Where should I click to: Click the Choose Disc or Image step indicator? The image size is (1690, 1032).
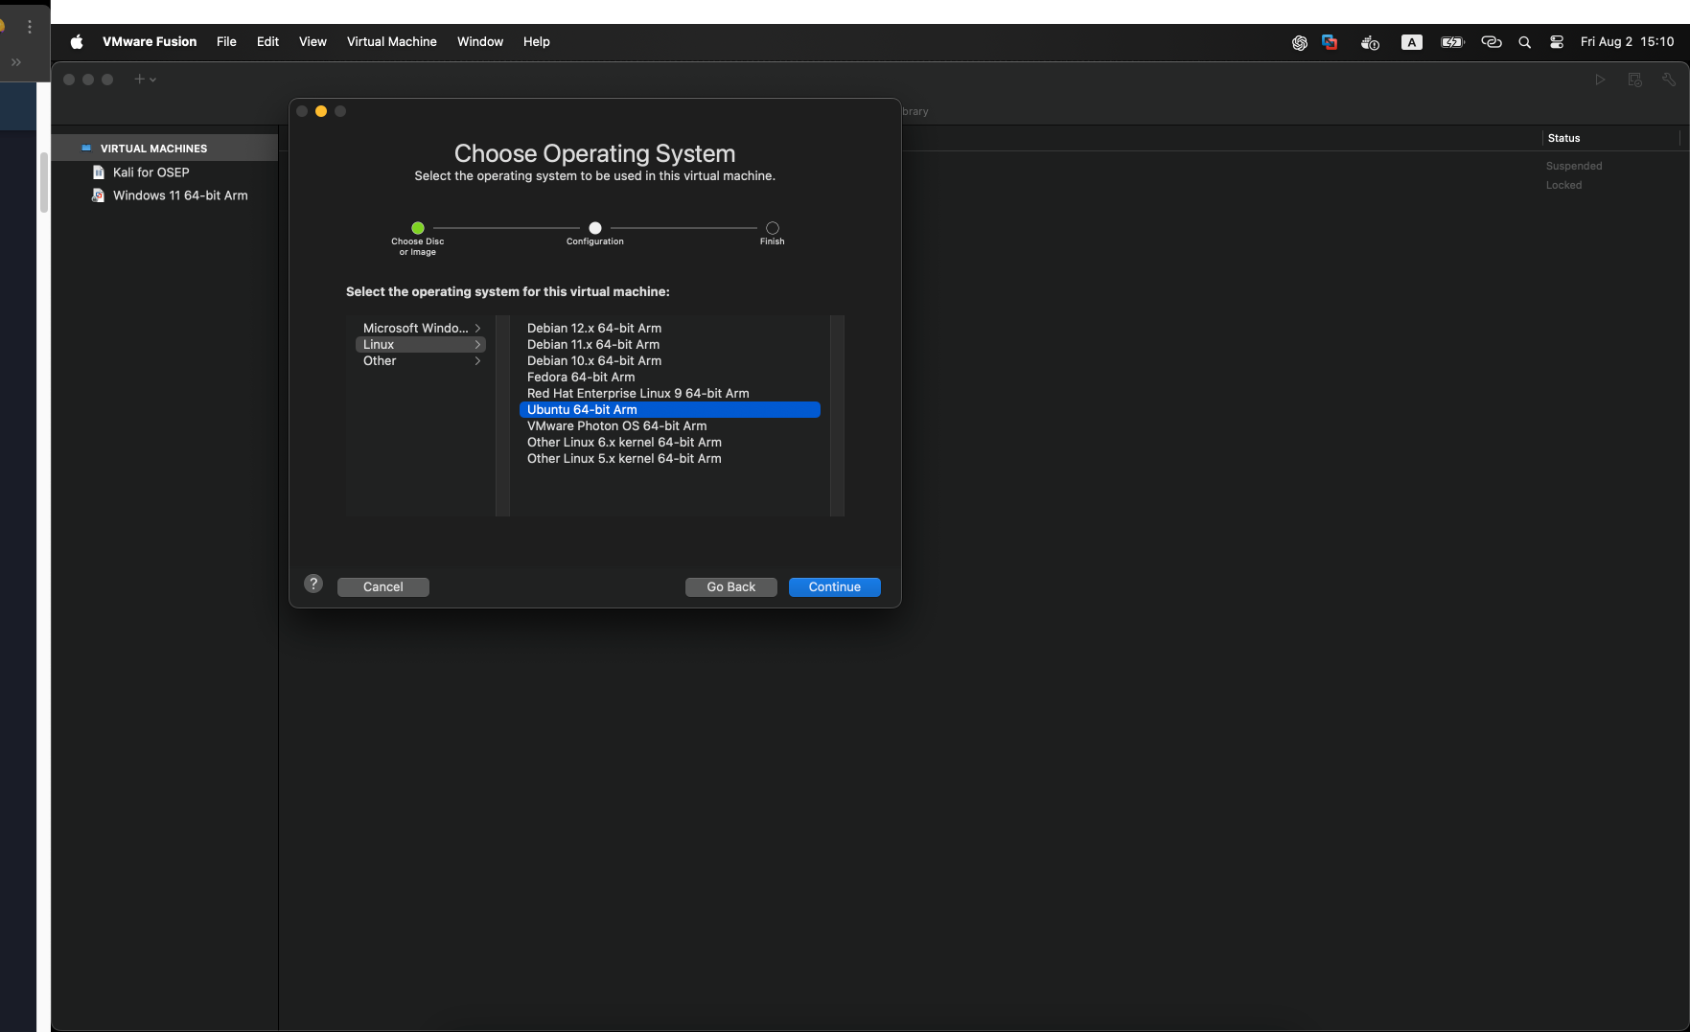[418, 228]
